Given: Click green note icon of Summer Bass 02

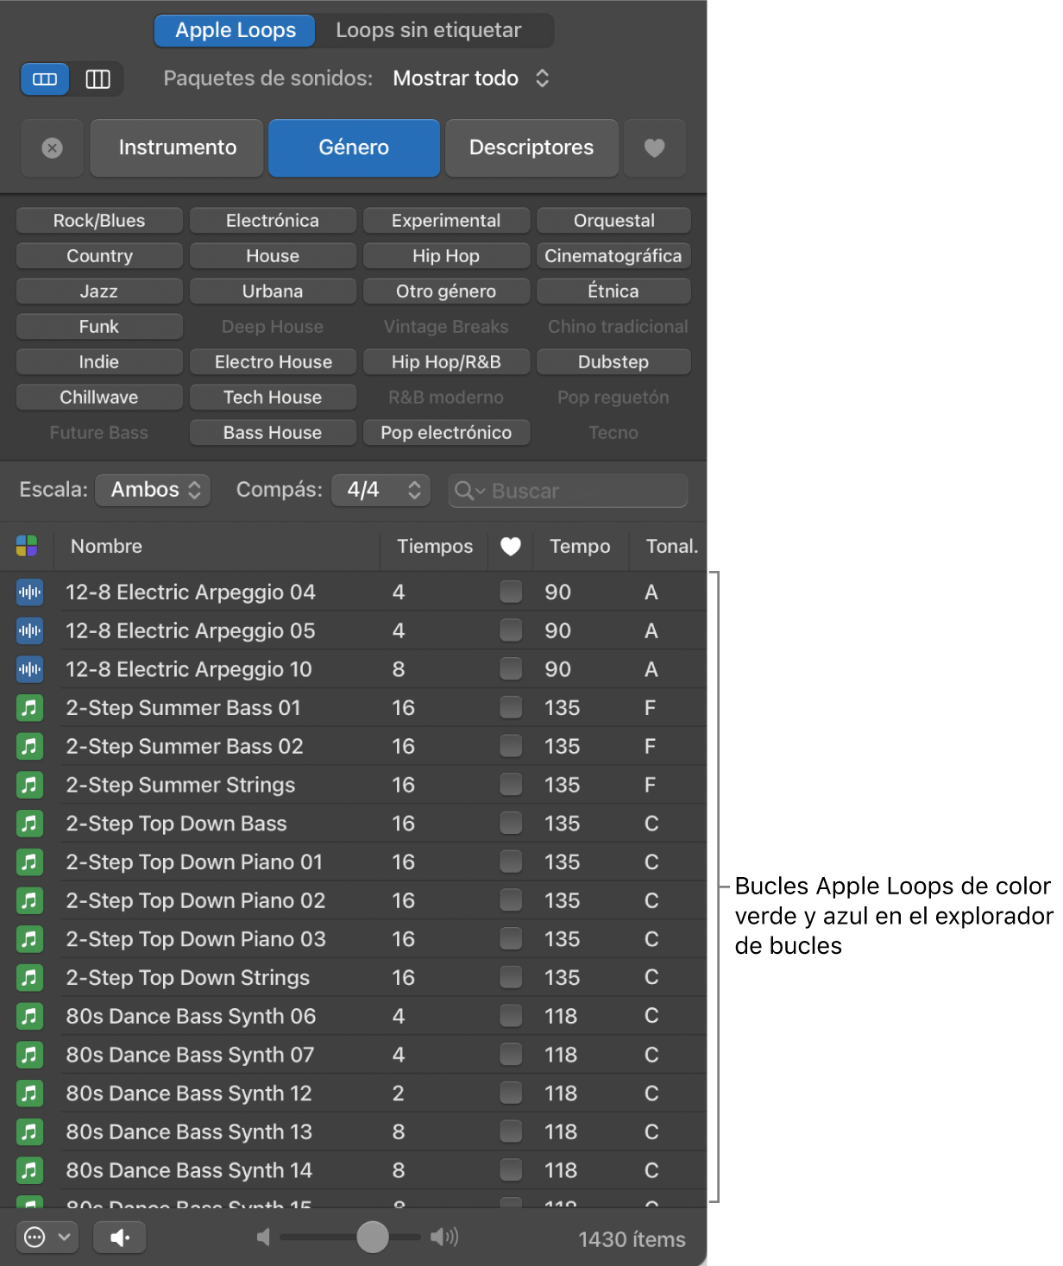Looking at the screenshot, I should pyautogui.click(x=30, y=746).
